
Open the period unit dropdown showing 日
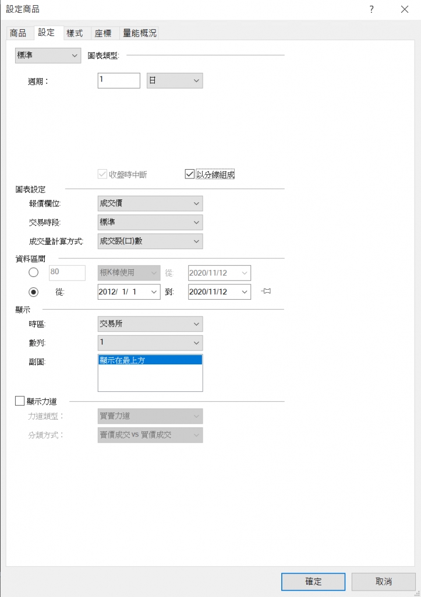click(174, 80)
